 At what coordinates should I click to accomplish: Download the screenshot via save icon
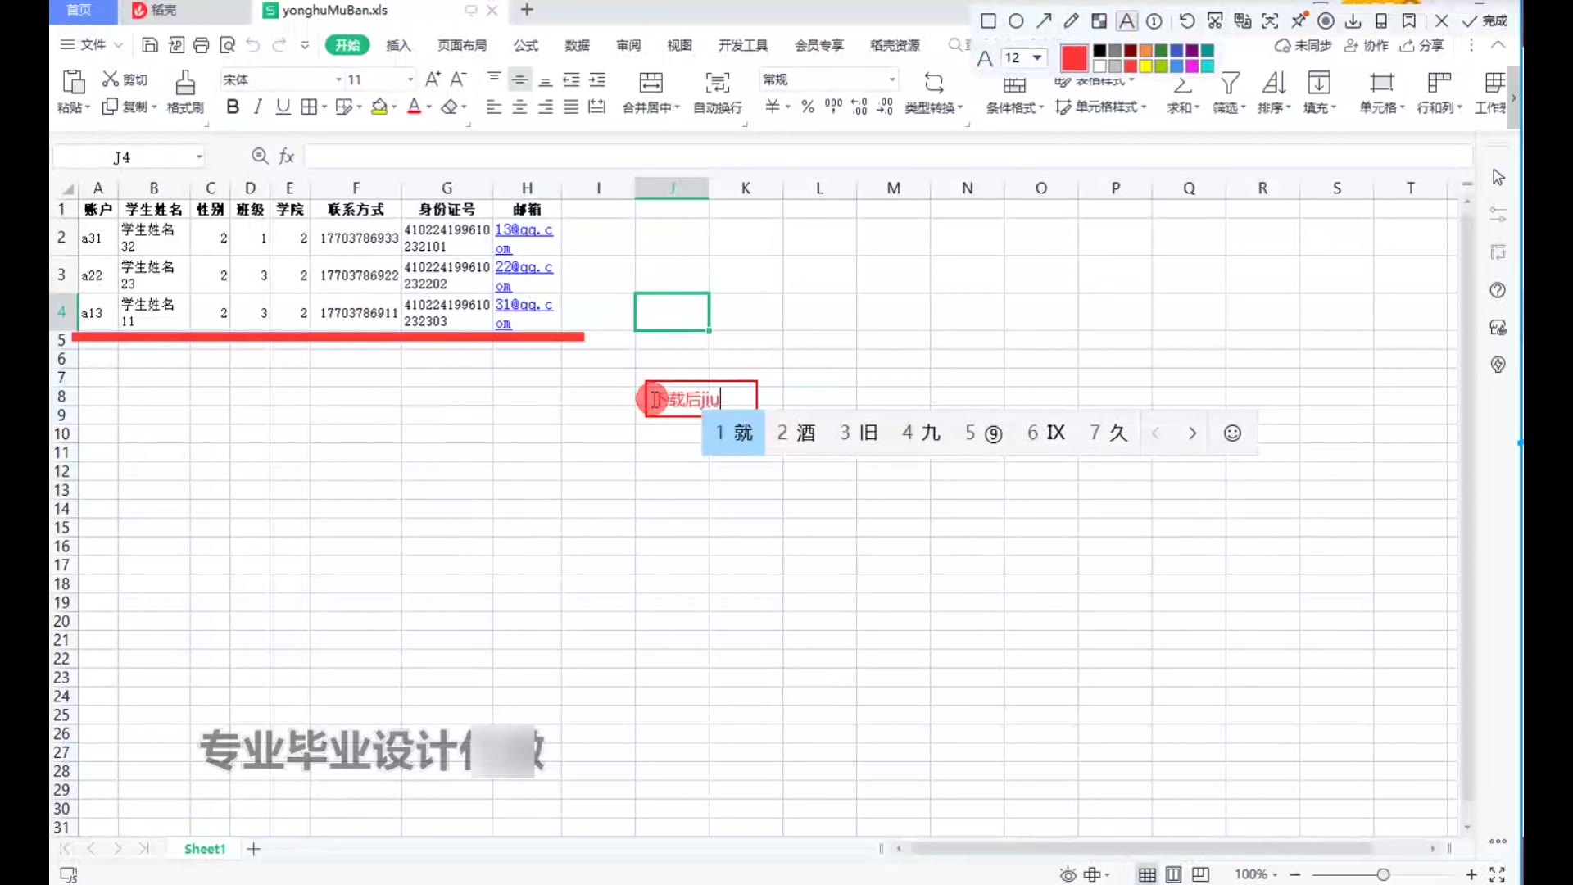[x=1353, y=21]
